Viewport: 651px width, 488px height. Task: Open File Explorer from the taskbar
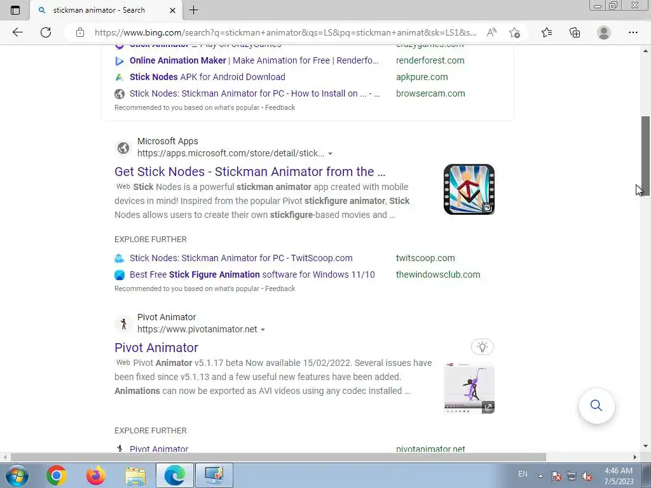point(135,475)
